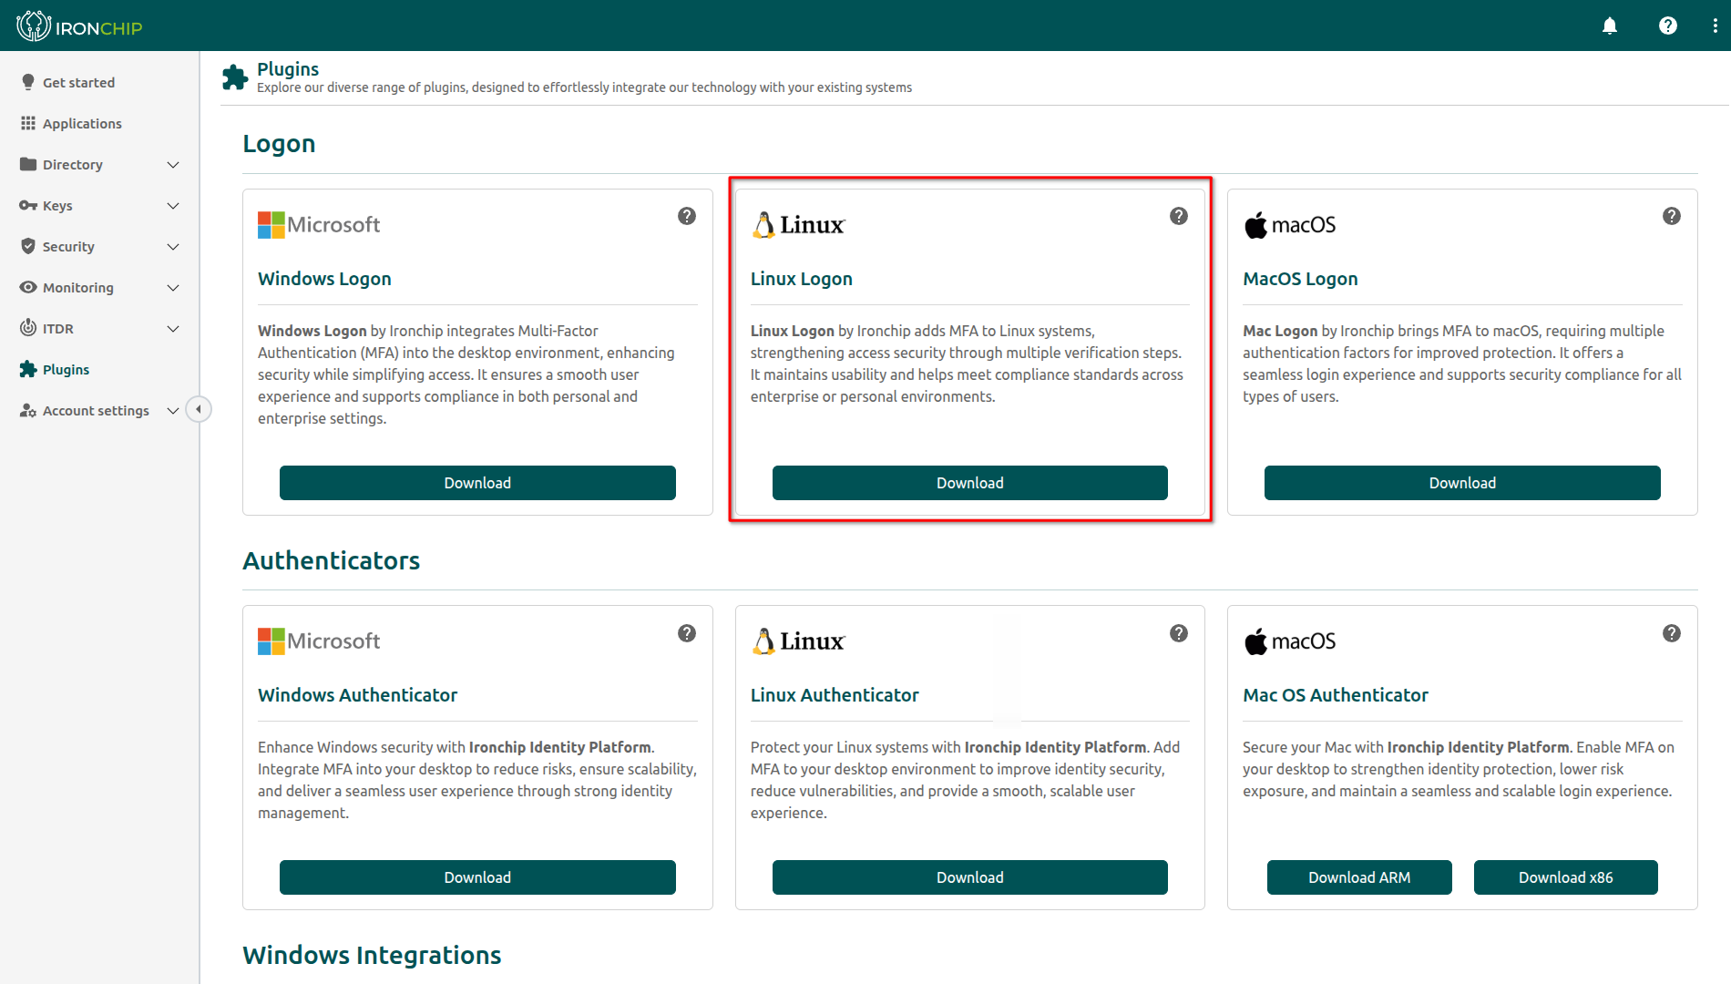Image resolution: width=1731 pixels, height=984 pixels.
Task: Click the Ironchip logo
Action: [x=79, y=26]
